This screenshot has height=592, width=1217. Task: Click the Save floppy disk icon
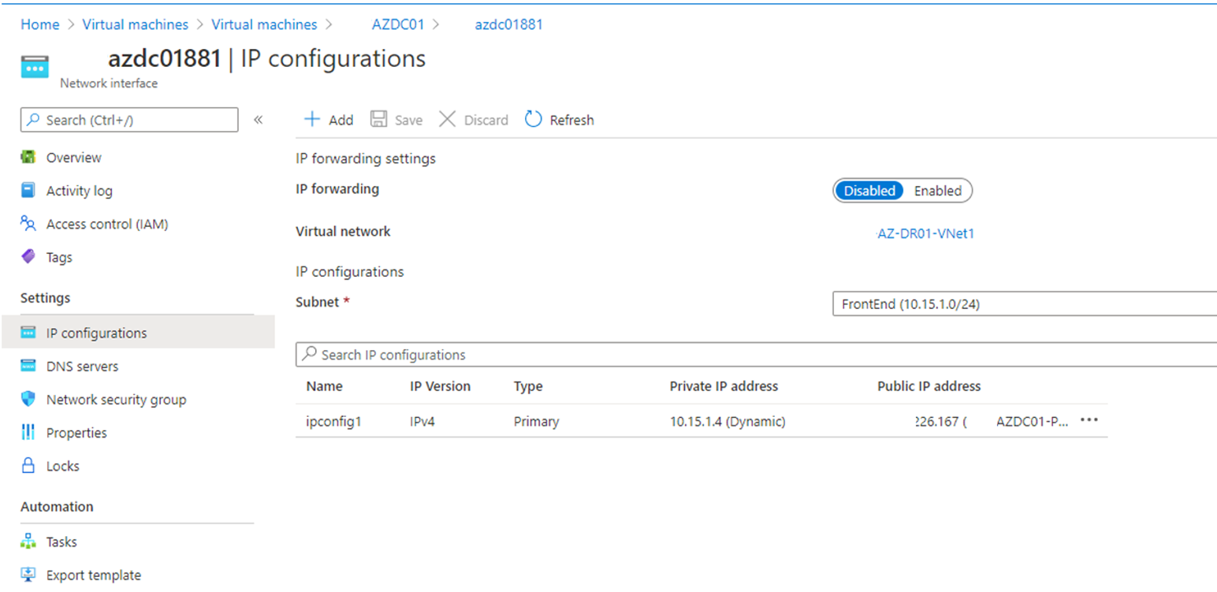pyautogui.click(x=378, y=119)
